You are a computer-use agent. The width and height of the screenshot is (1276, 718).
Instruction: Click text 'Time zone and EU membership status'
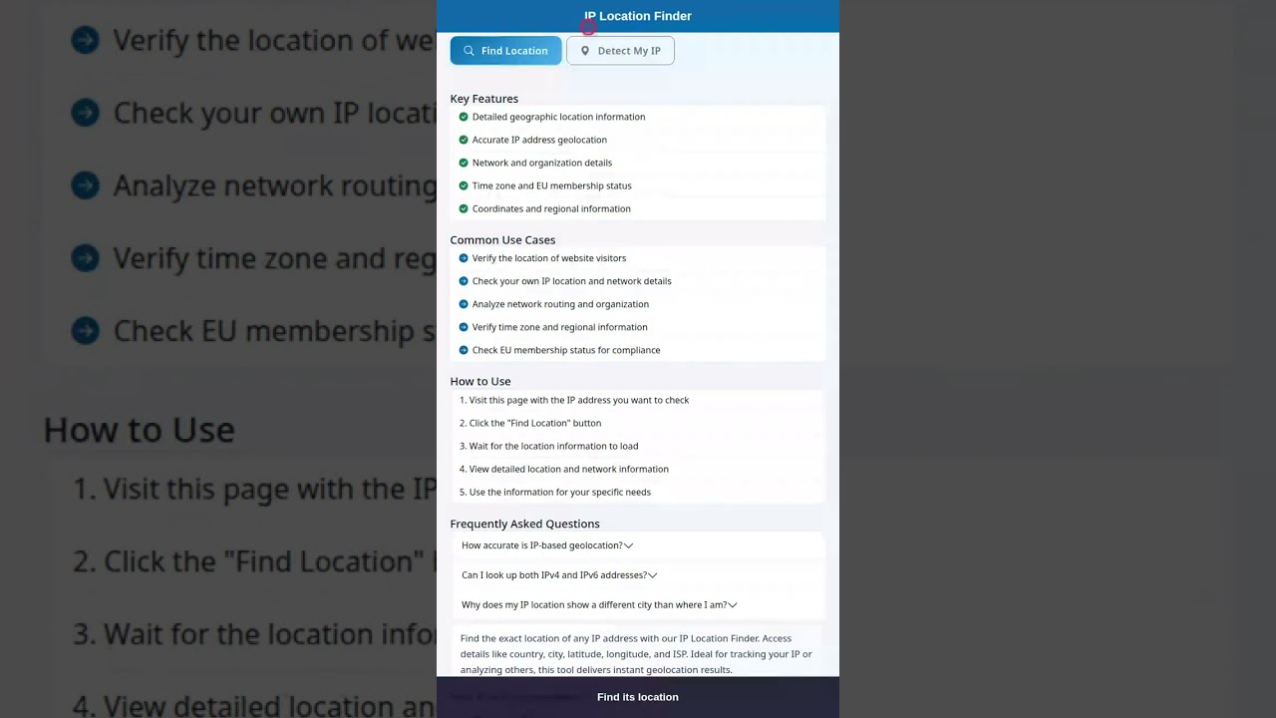[x=552, y=185]
